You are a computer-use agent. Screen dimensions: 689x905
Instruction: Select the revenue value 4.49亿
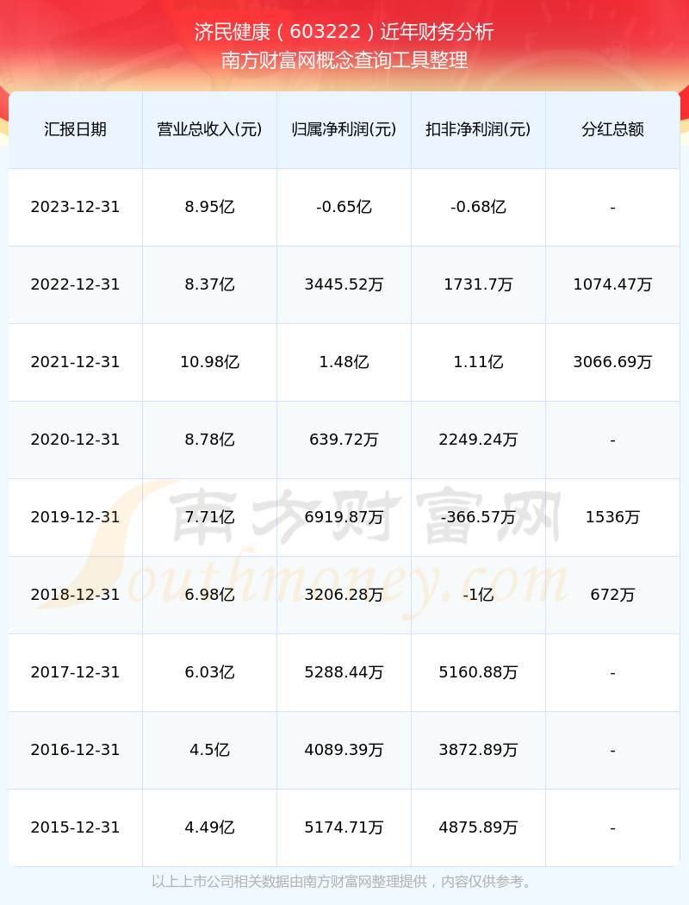pyautogui.click(x=210, y=827)
